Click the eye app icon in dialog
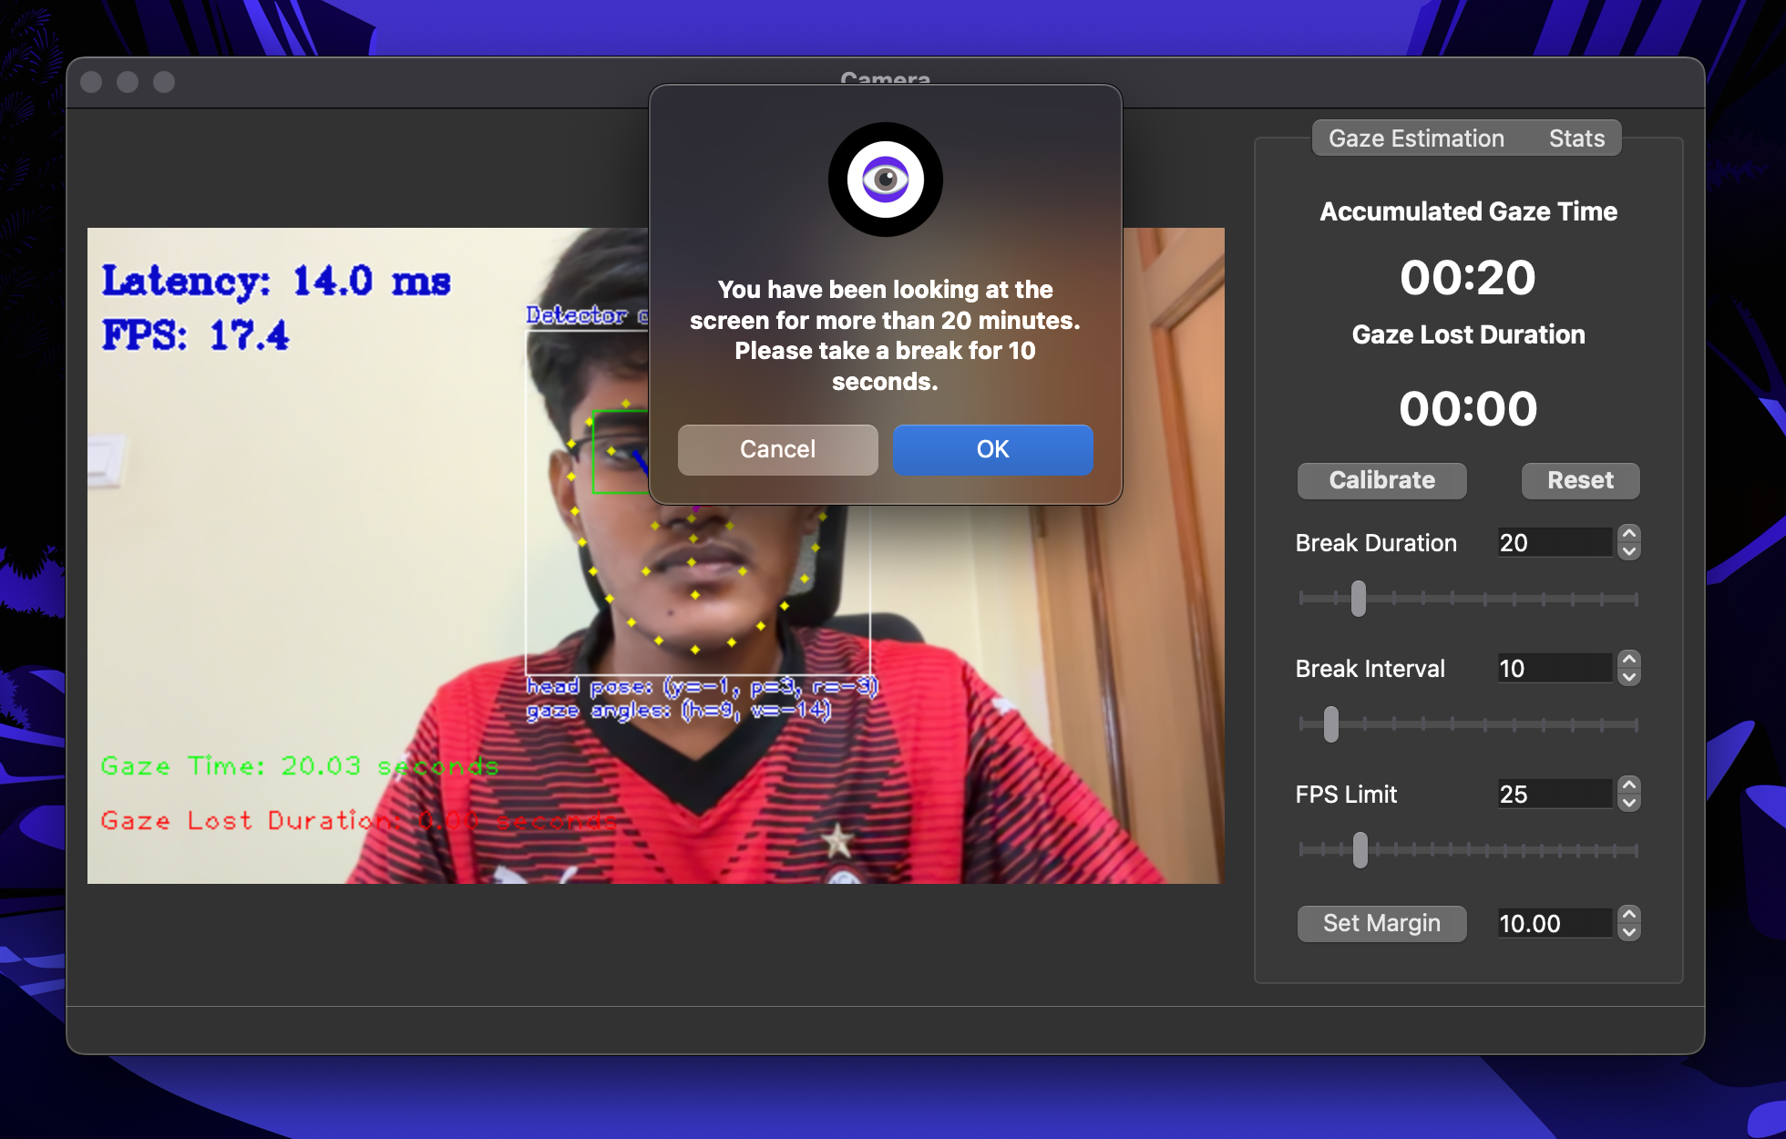The width and height of the screenshot is (1786, 1139). (x=885, y=180)
